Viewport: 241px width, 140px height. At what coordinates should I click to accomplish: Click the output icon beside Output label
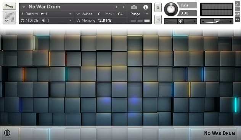[22, 14]
